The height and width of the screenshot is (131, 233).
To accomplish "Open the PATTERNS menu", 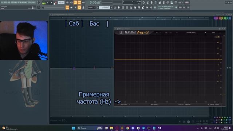I will [14, 3].
